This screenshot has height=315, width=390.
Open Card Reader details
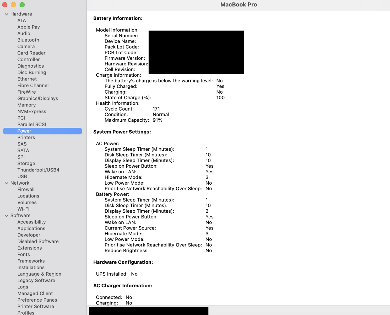(31, 53)
